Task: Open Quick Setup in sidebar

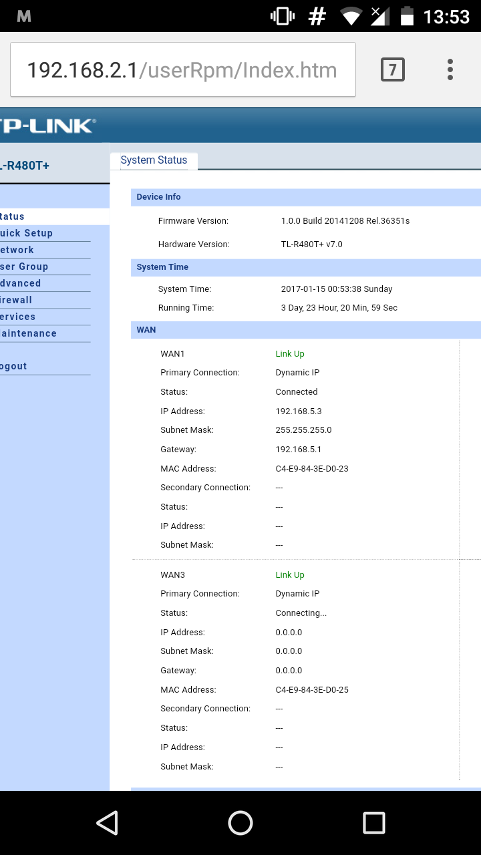Action: click(x=26, y=233)
